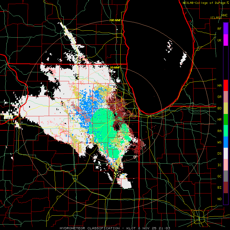Select the HR legend label
Image resolution: width=230 pixels, height=230 pixels.
[x=219, y=120]
